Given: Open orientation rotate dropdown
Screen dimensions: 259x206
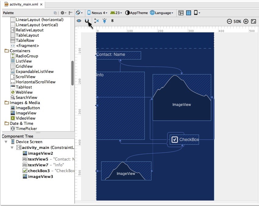Looking at the screenshot, I should point(79,13).
